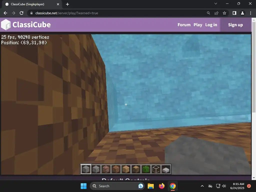The width and height of the screenshot is (256, 192).
Task: Click the taskbar Search box
Action: [117, 186]
